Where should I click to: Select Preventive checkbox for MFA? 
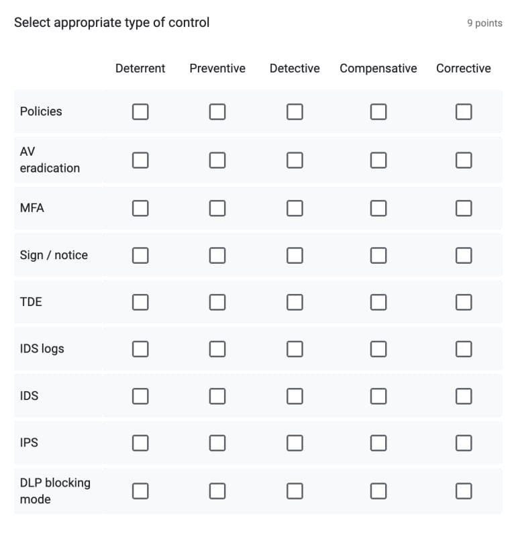coord(217,208)
